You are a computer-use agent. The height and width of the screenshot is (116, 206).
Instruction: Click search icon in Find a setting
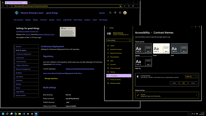[x=130, y=40]
